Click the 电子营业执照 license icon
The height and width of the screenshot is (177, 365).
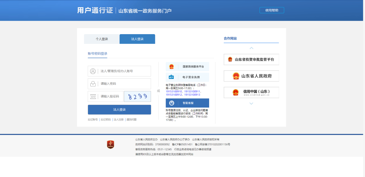point(171,77)
